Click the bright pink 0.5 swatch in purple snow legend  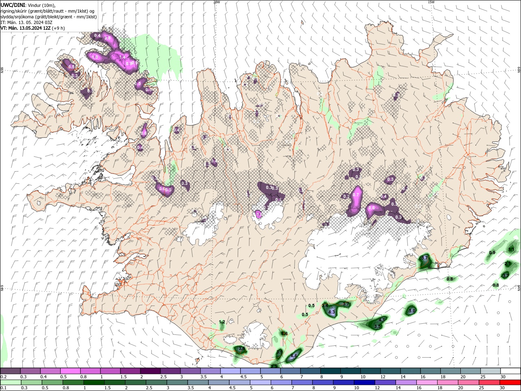[70, 371]
